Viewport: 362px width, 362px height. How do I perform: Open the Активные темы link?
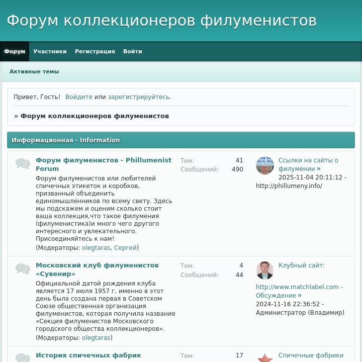pos(34,71)
